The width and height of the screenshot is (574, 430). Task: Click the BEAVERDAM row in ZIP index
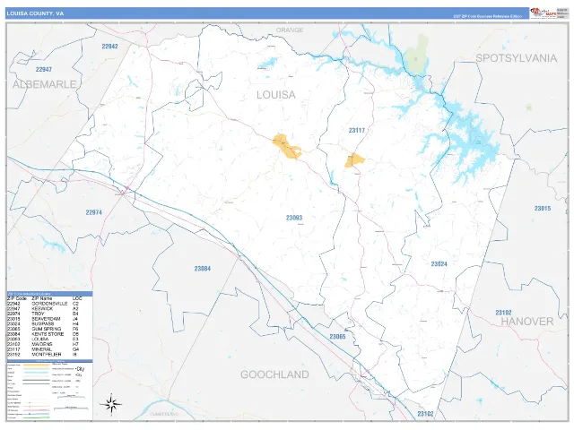49,319
